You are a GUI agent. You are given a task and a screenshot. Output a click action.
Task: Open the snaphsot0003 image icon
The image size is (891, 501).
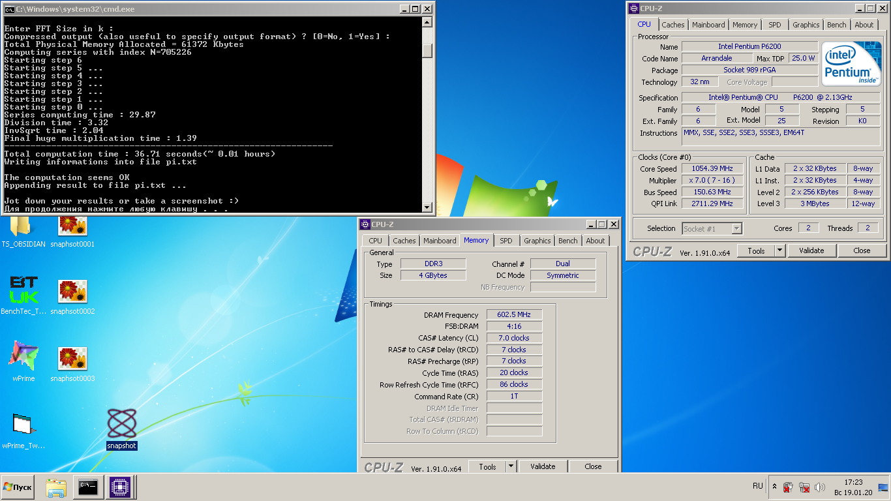(72, 364)
